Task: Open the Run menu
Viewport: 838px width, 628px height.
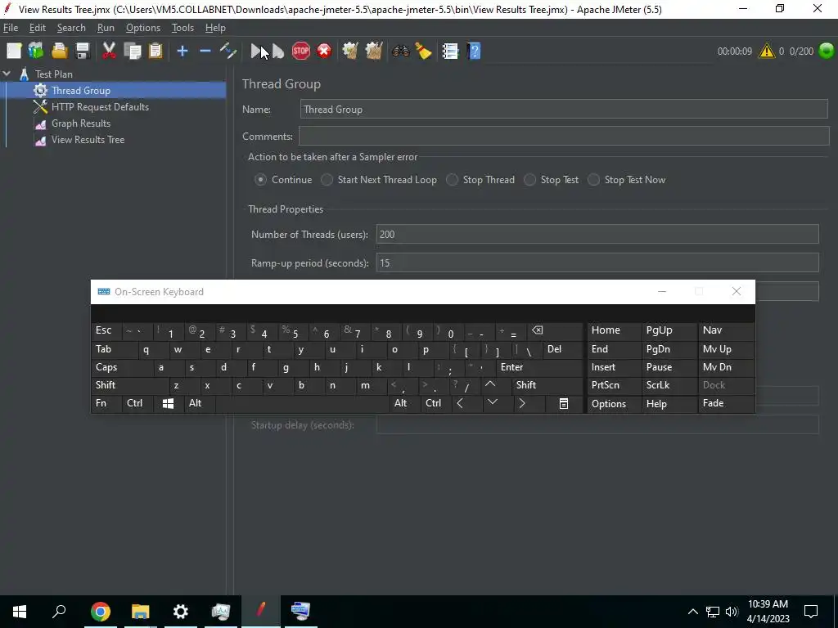Action: 106,28
